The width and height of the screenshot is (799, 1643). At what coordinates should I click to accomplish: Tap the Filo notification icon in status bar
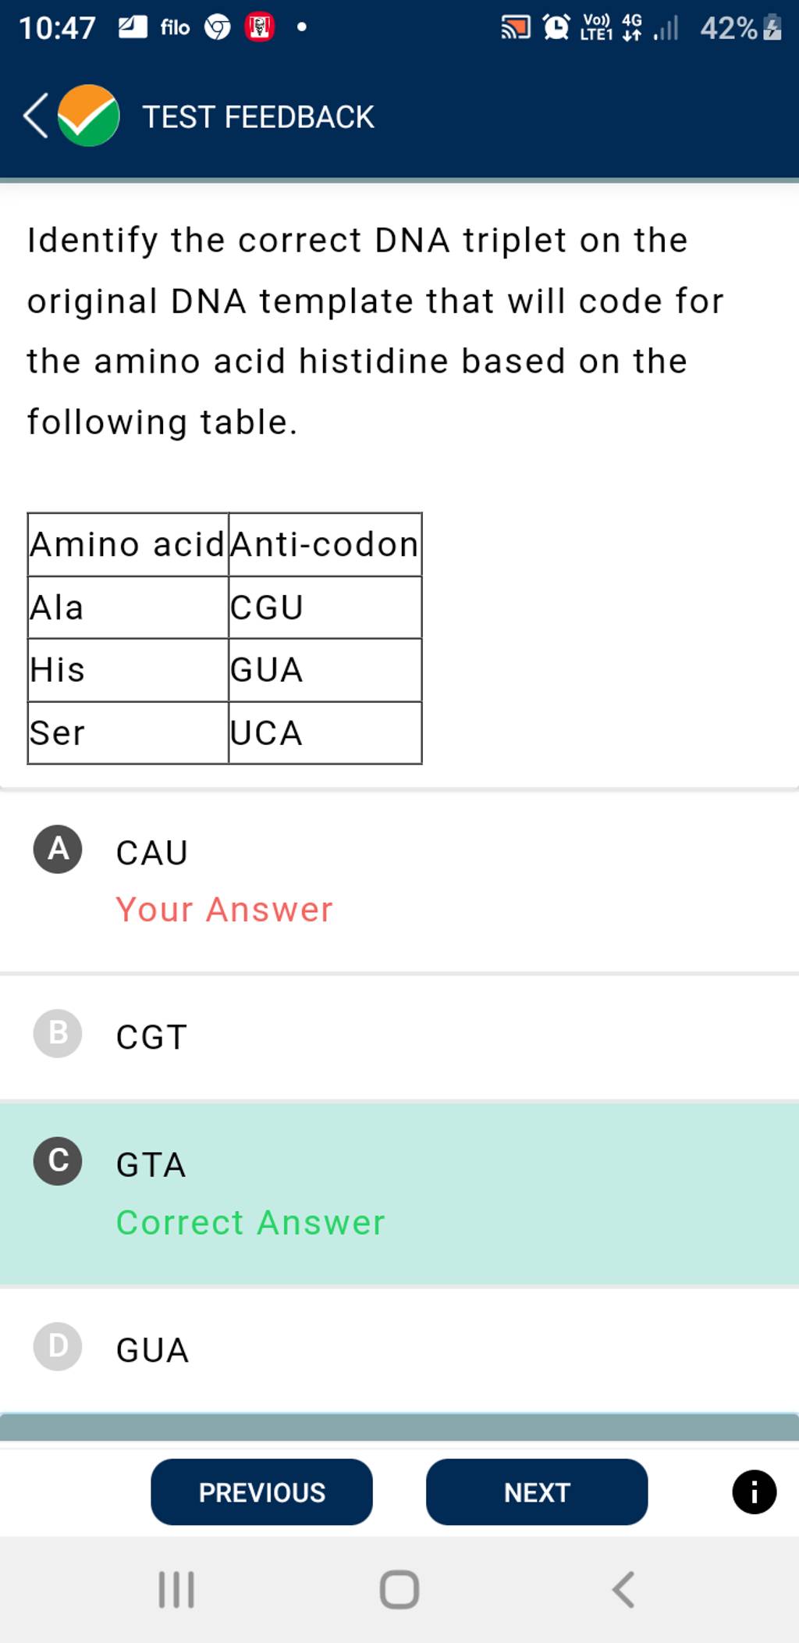pyautogui.click(x=175, y=28)
